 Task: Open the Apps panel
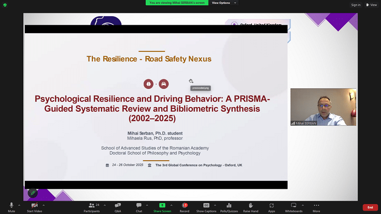pos(271,206)
